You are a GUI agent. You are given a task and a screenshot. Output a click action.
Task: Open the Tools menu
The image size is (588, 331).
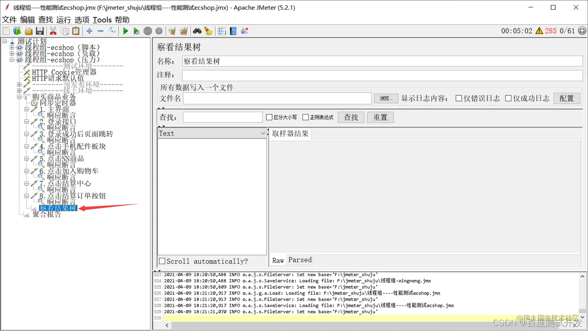click(x=102, y=19)
